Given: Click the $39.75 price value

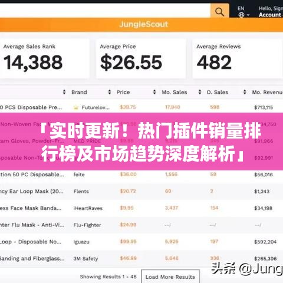Looking at the screenshot, I should click(128, 107).
